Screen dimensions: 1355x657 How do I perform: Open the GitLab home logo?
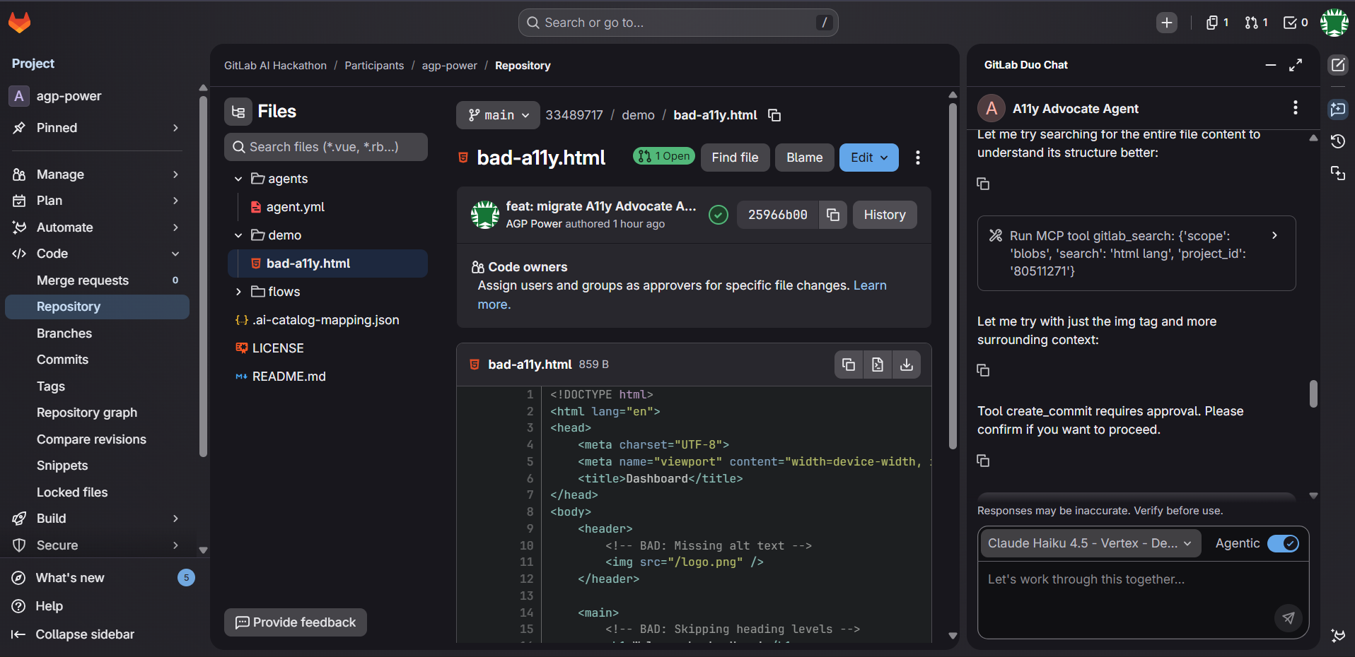click(20, 23)
